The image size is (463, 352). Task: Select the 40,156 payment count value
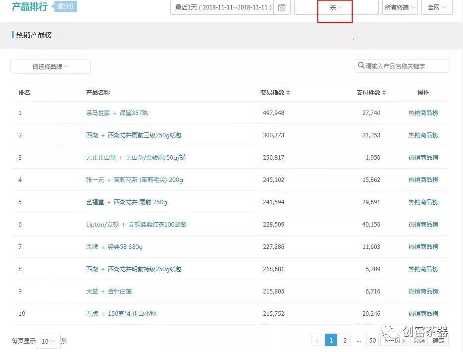pos(371,224)
